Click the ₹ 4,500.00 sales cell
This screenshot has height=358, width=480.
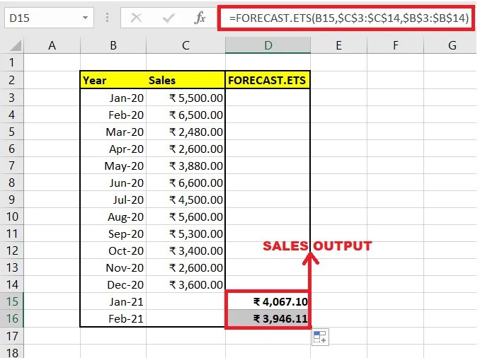[185, 200]
